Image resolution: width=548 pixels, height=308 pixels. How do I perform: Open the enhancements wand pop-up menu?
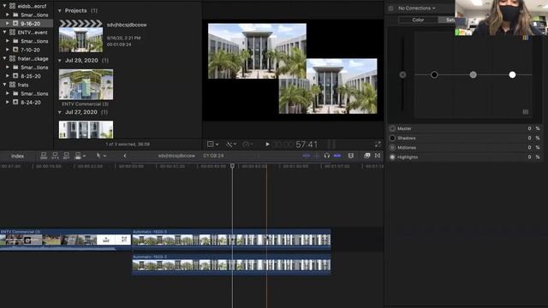click(231, 145)
